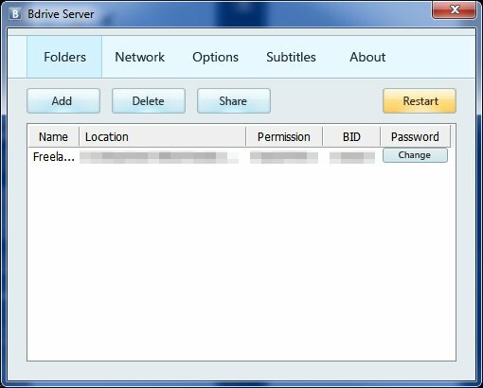Sort by the Name column header

[x=53, y=136]
